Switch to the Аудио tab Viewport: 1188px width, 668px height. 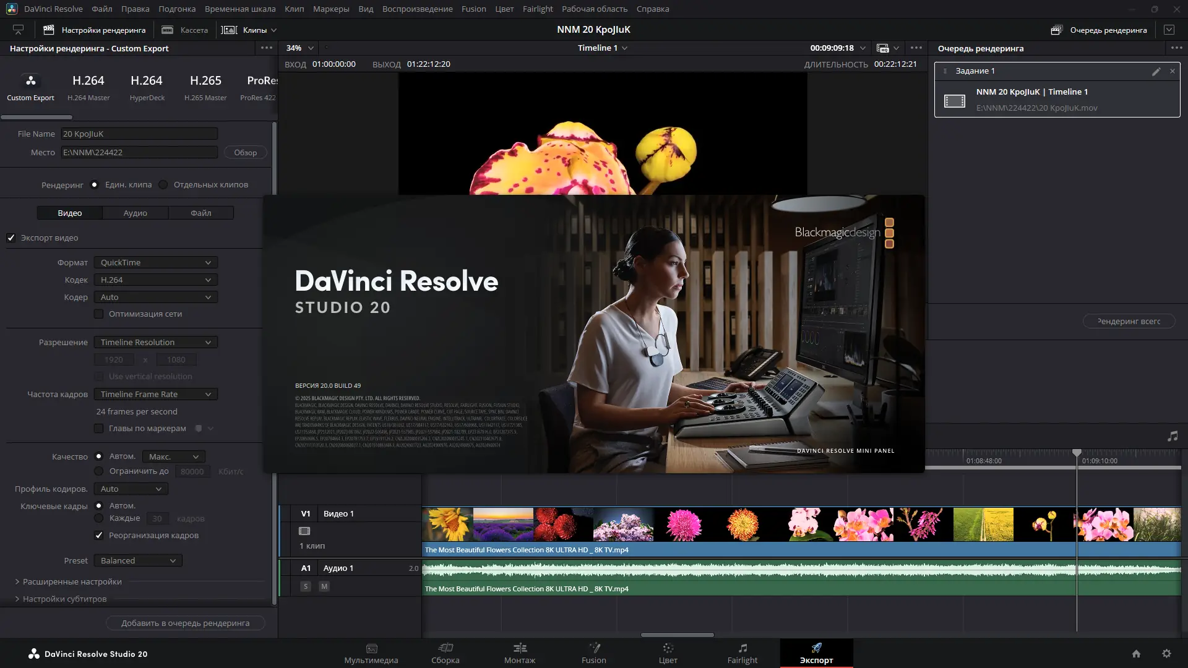click(x=135, y=213)
